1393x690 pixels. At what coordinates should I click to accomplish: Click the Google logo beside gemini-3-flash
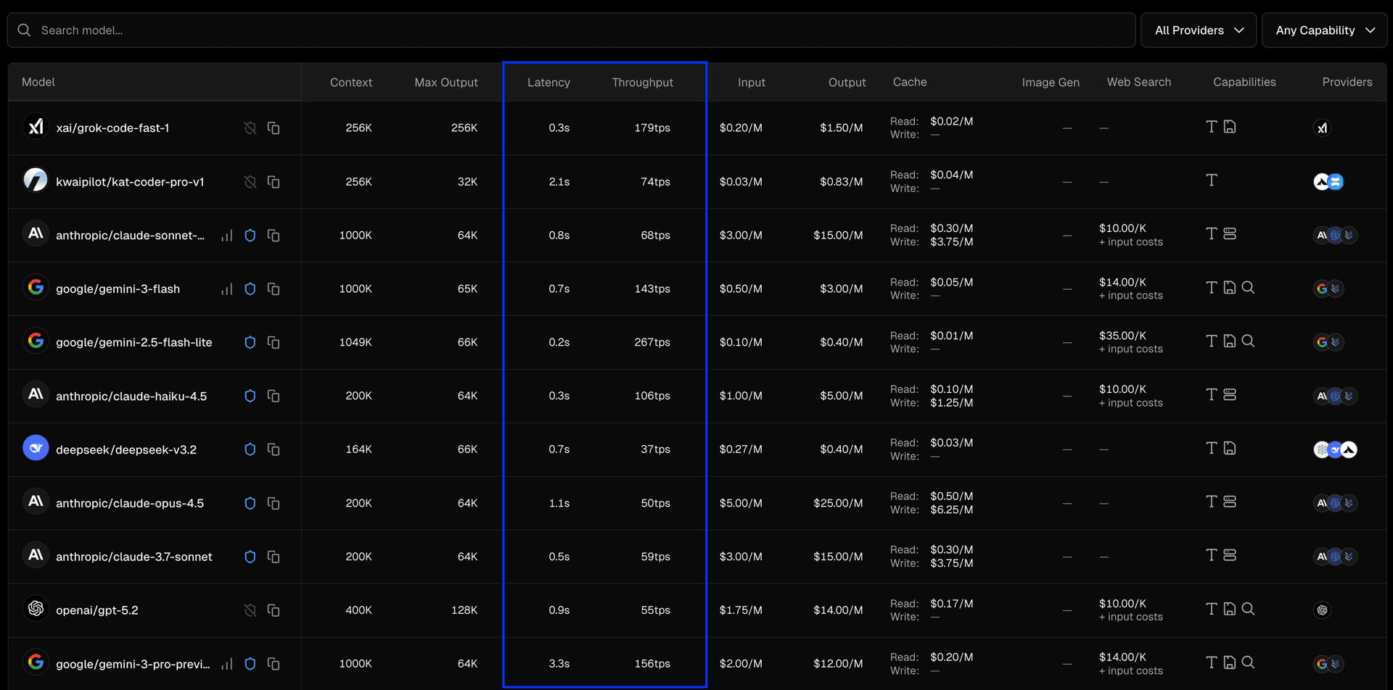[36, 288]
